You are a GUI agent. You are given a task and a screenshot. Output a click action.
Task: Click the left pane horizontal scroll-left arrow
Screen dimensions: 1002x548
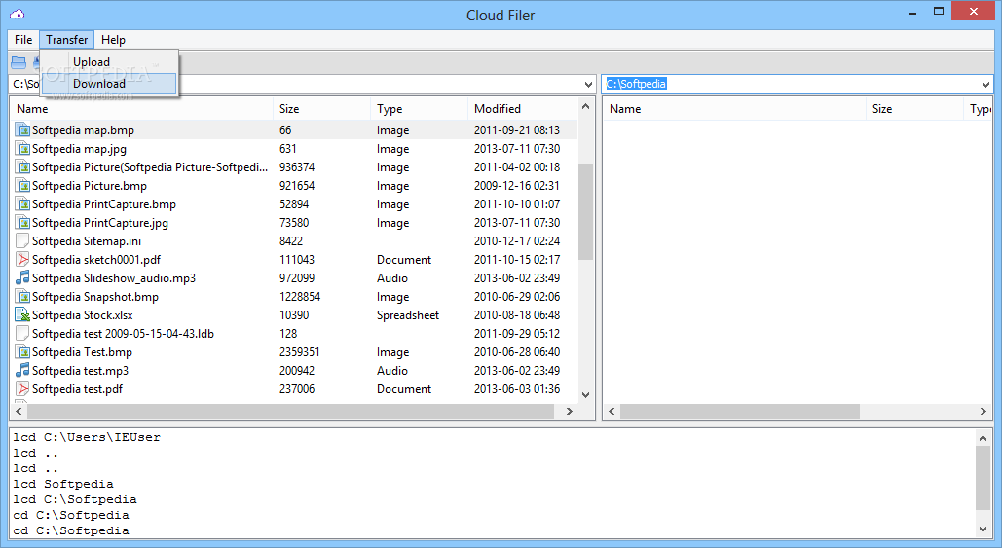pyautogui.click(x=19, y=412)
